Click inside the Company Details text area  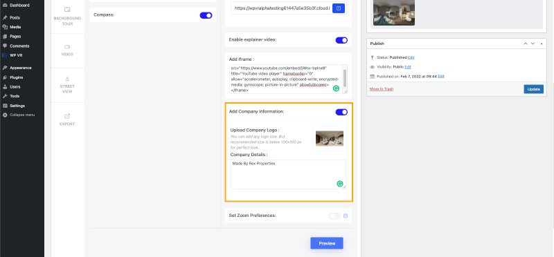(x=288, y=174)
